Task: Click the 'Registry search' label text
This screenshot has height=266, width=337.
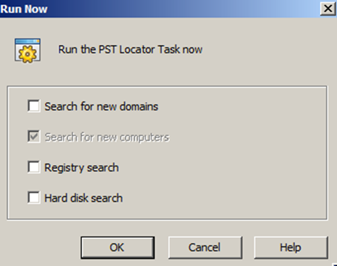Action: point(81,168)
